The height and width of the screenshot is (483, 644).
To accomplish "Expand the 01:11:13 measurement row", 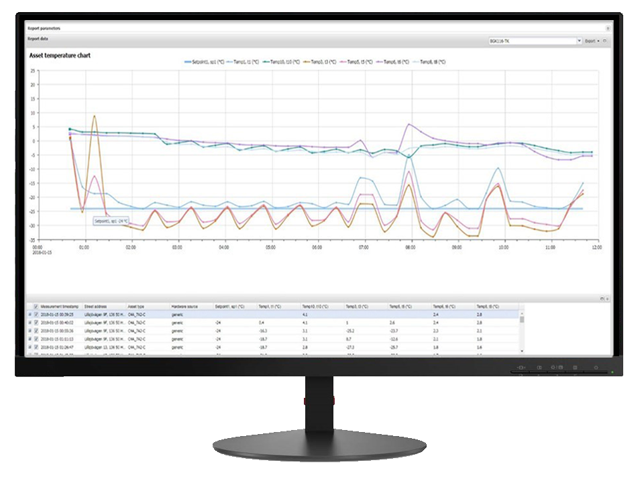I will pos(30,339).
